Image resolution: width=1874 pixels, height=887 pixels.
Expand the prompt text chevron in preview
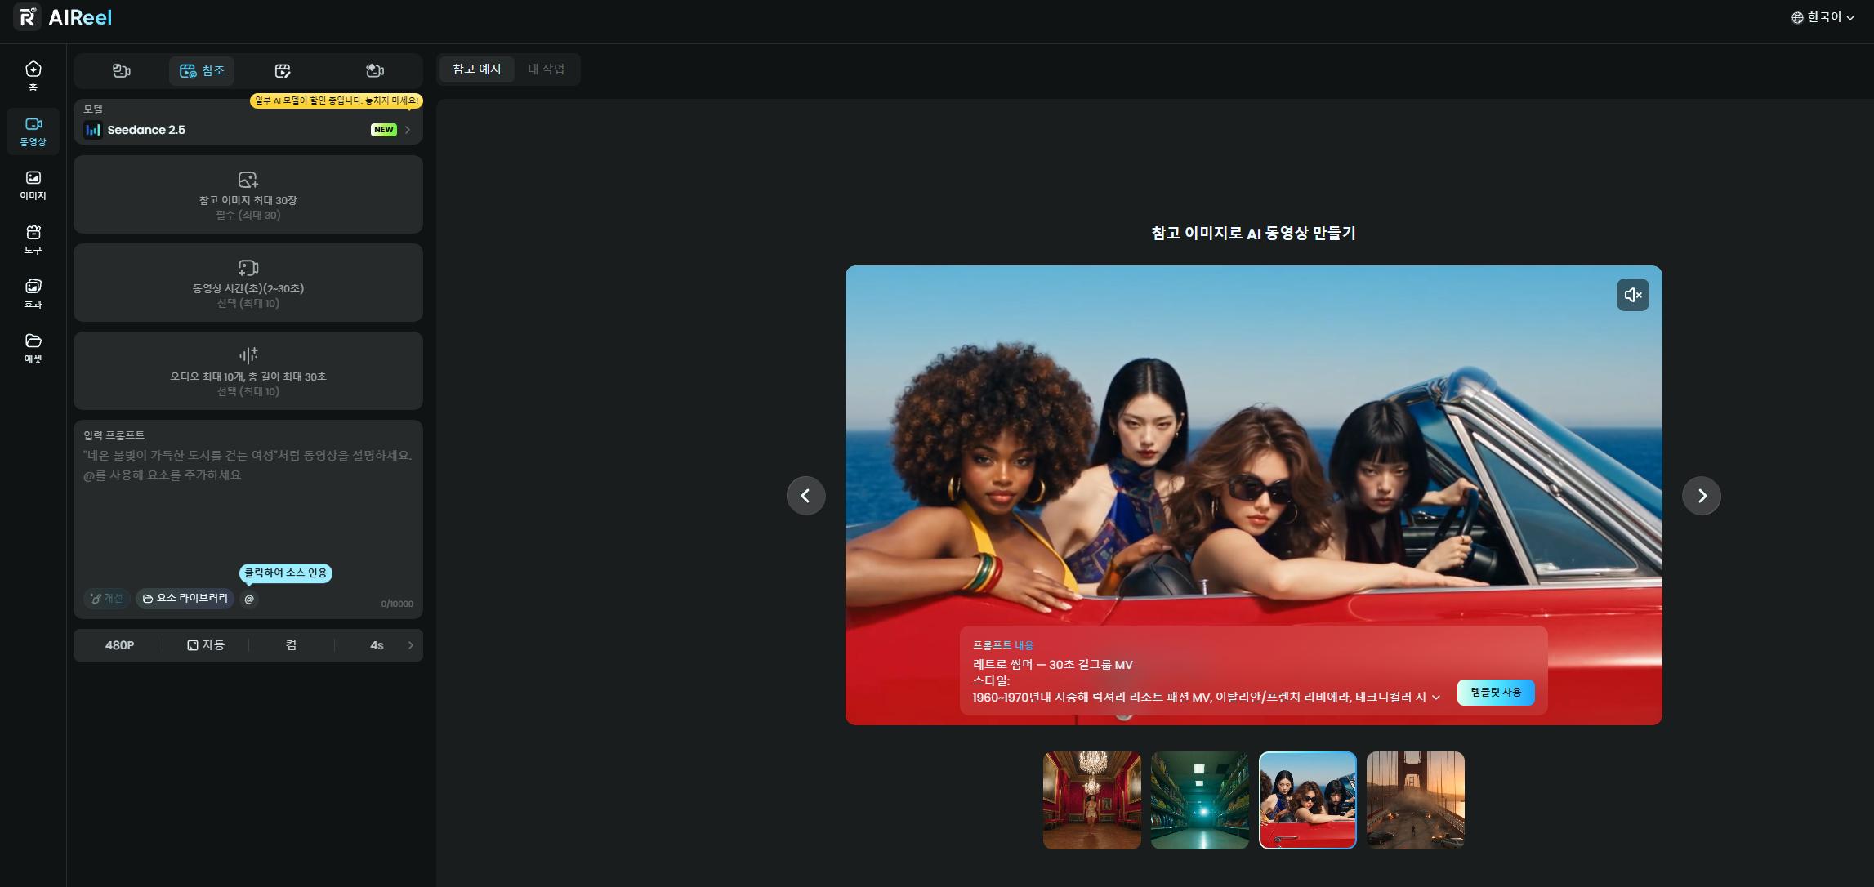click(x=1436, y=698)
